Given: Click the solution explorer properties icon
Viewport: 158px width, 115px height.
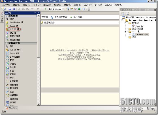Looking at the screenshot, I should pos(123,14).
